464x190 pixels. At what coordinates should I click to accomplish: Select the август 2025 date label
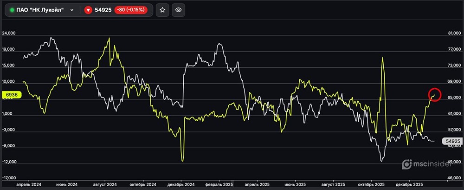point(334,185)
